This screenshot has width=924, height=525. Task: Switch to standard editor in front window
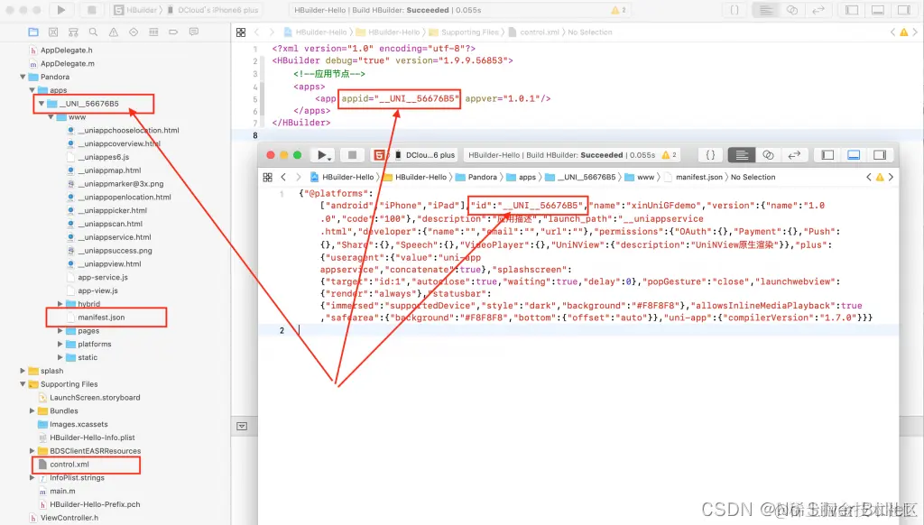click(x=742, y=155)
